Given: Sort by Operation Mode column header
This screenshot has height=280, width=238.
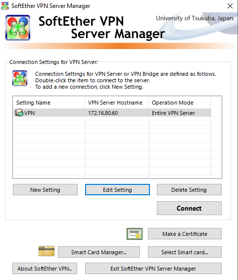Looking at the screenshot, I should tap(180, 103).
